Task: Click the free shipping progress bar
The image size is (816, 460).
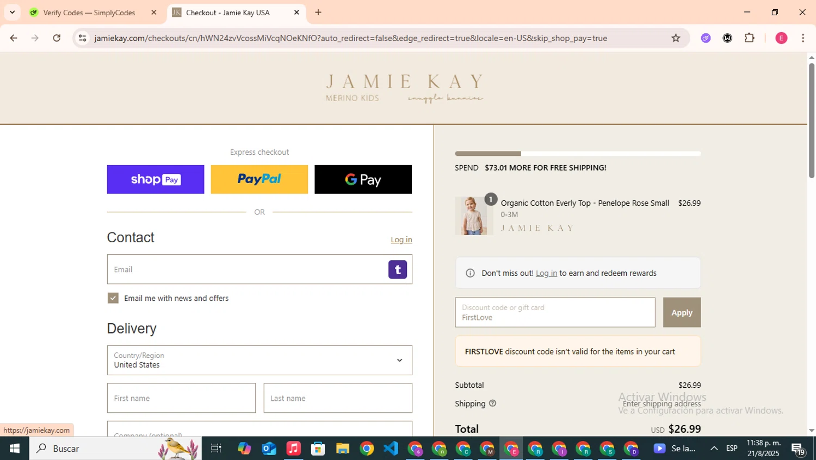Action: click(578, 154)
